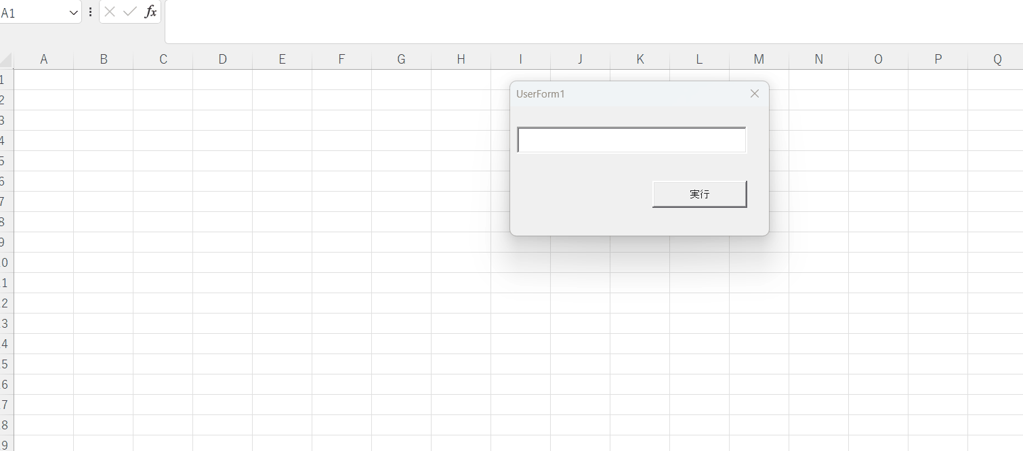Select column K header
This screenshot has width=1023, height=451.
640,59
